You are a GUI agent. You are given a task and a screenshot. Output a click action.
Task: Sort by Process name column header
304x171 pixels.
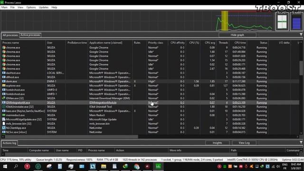23,43
